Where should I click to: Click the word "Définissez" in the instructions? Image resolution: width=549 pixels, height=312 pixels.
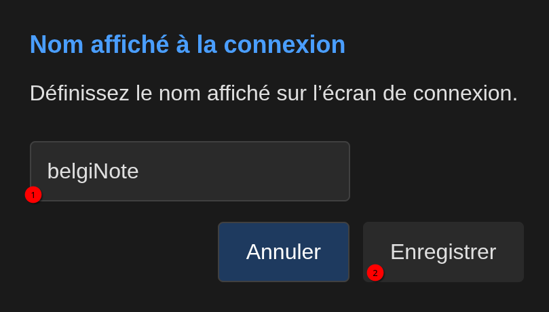coord(79,93)
